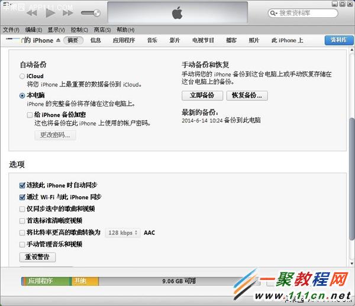Open the 显示(V) menu
The width and height of the screenshot is (355, 306).
[x=56, y=30]
